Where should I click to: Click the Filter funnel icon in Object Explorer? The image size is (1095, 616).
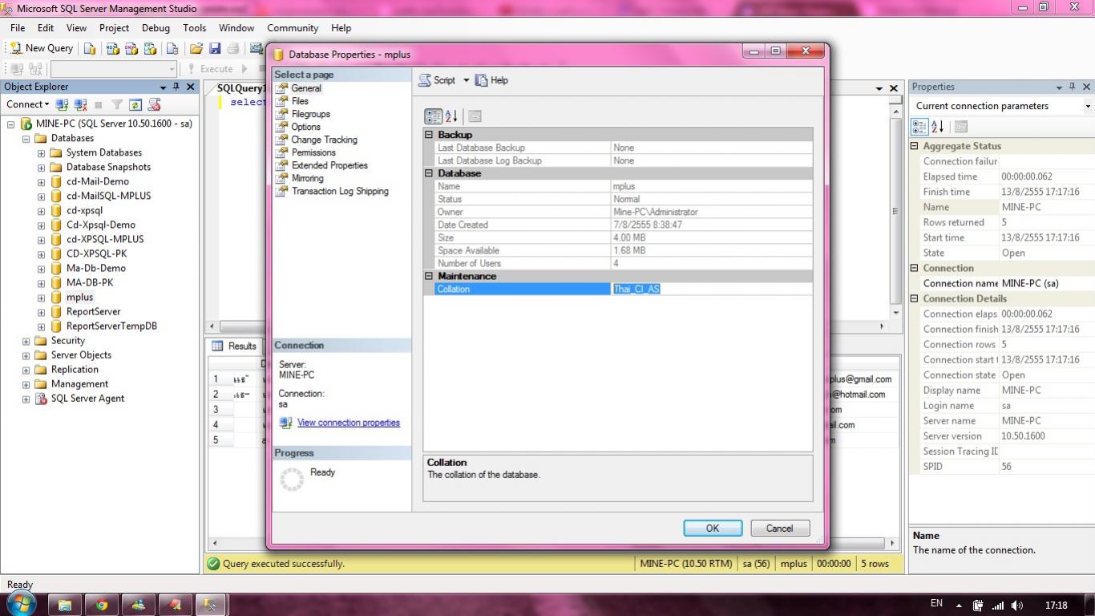click(117, 104)
